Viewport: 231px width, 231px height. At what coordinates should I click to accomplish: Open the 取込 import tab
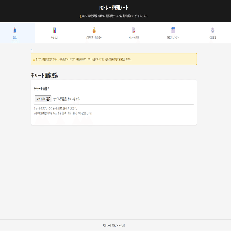coord(17,33)
